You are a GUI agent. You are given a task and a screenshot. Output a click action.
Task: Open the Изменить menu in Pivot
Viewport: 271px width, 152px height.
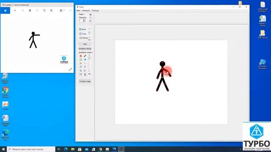pyautogui.click(x=86, y=11)
